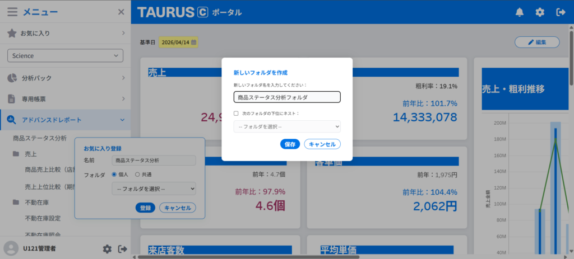
Task: Click the 平均単価 card header
Action: [x=387, y=250]
